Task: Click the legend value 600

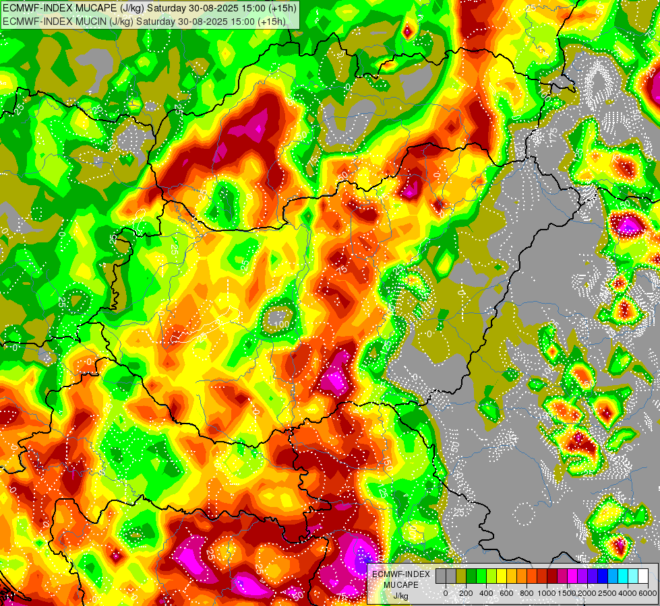Action: pyautogui.click(x=506, y=593)
